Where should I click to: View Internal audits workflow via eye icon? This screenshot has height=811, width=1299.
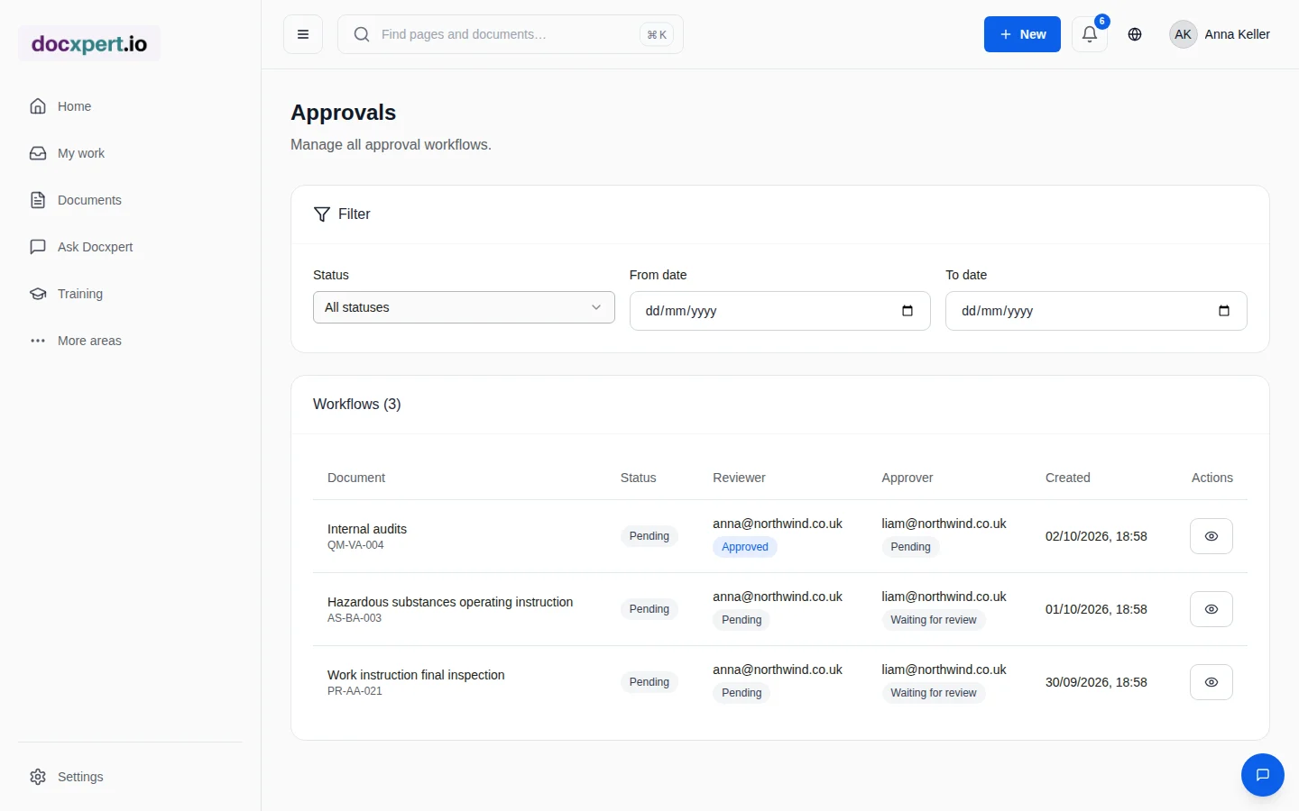pyautogui.click(x=1211, y=536)
